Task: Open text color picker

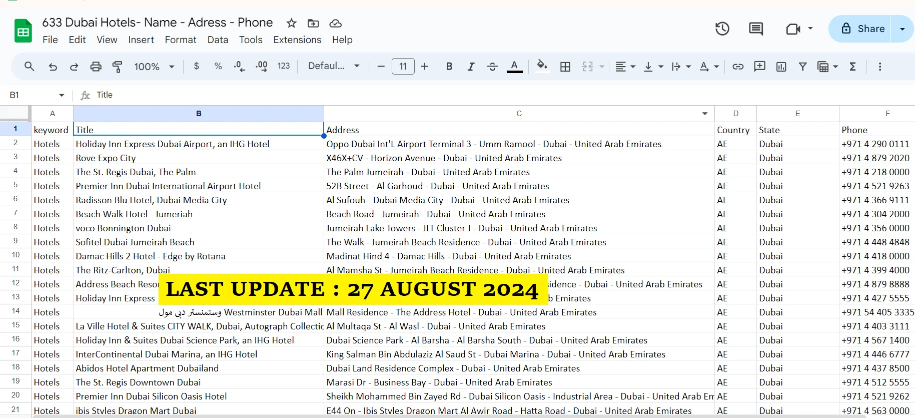Action: point(514,67)
